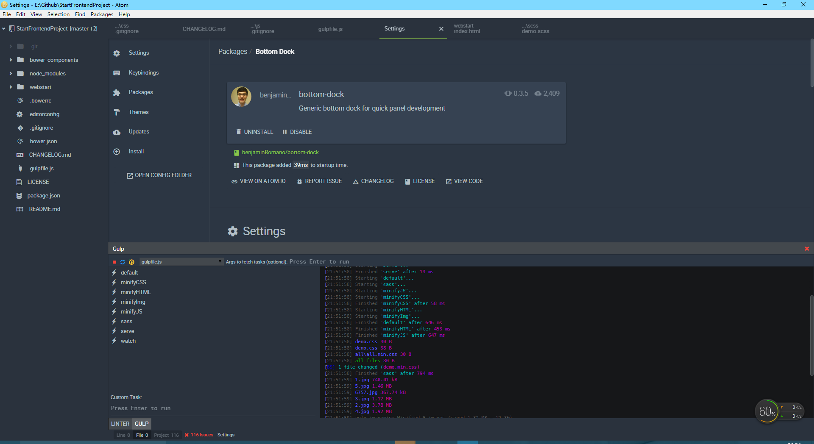Open the Packages menu
The width and height of the screenshot is (814, 444).
tap(102, 14)
